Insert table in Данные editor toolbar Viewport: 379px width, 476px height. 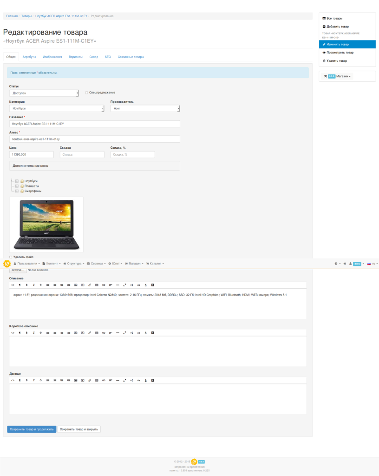(x=97, y=380)
